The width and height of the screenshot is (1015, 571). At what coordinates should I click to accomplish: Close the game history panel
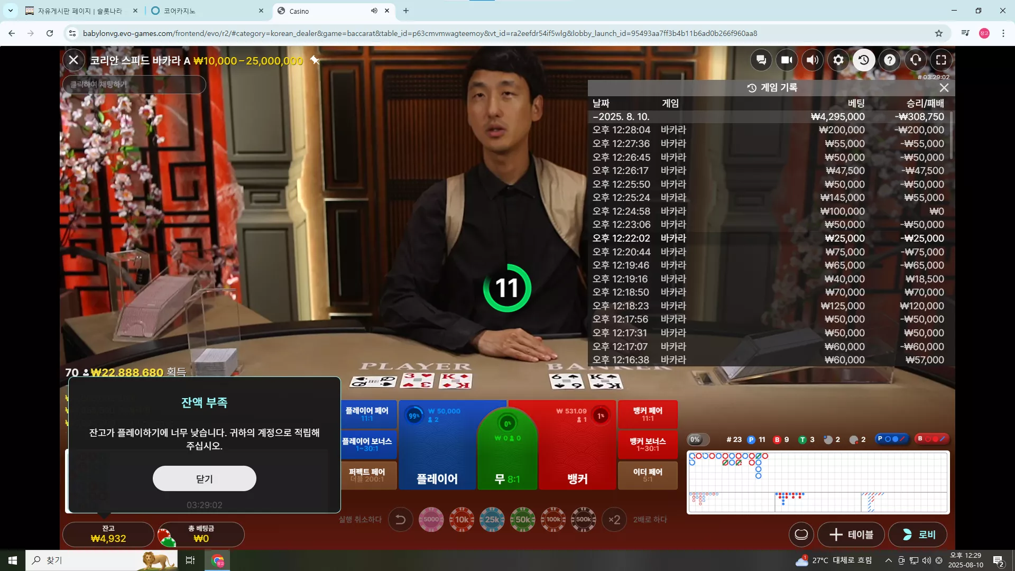(x=944, y=88)
